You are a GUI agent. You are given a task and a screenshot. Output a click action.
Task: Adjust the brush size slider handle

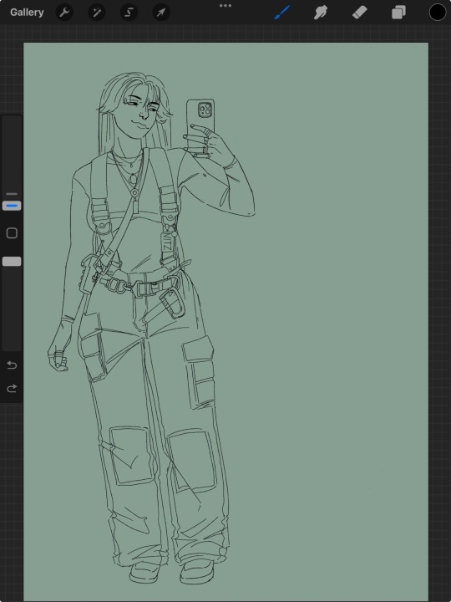[x=12, y=206]
